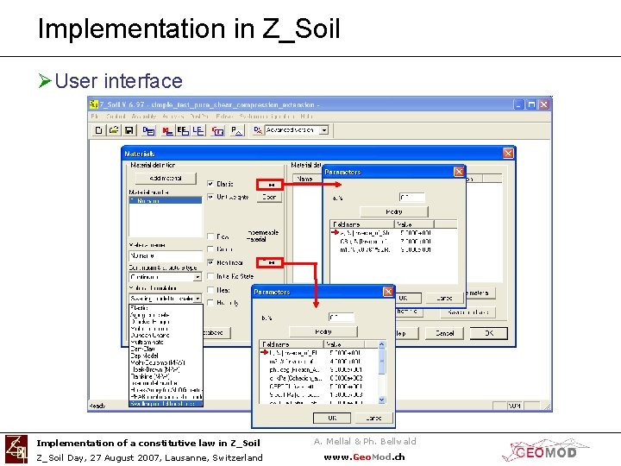
Task: Click the red bracket toolbar icon after LF
Action: [x=217, y=130]
